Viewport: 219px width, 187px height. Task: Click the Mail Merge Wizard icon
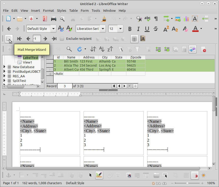9,39
